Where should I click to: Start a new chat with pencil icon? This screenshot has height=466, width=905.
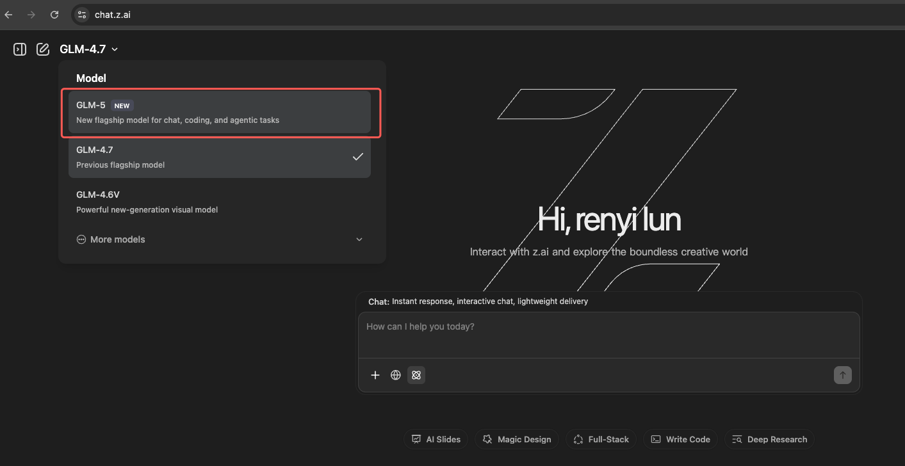pos(43,49)
